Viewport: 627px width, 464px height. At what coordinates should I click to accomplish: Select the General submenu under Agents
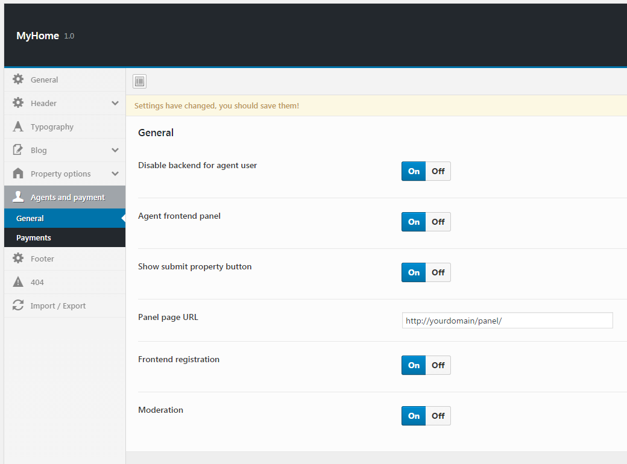coord(65,218)
